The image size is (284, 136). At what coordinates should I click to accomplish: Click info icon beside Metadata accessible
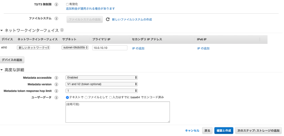57,78
